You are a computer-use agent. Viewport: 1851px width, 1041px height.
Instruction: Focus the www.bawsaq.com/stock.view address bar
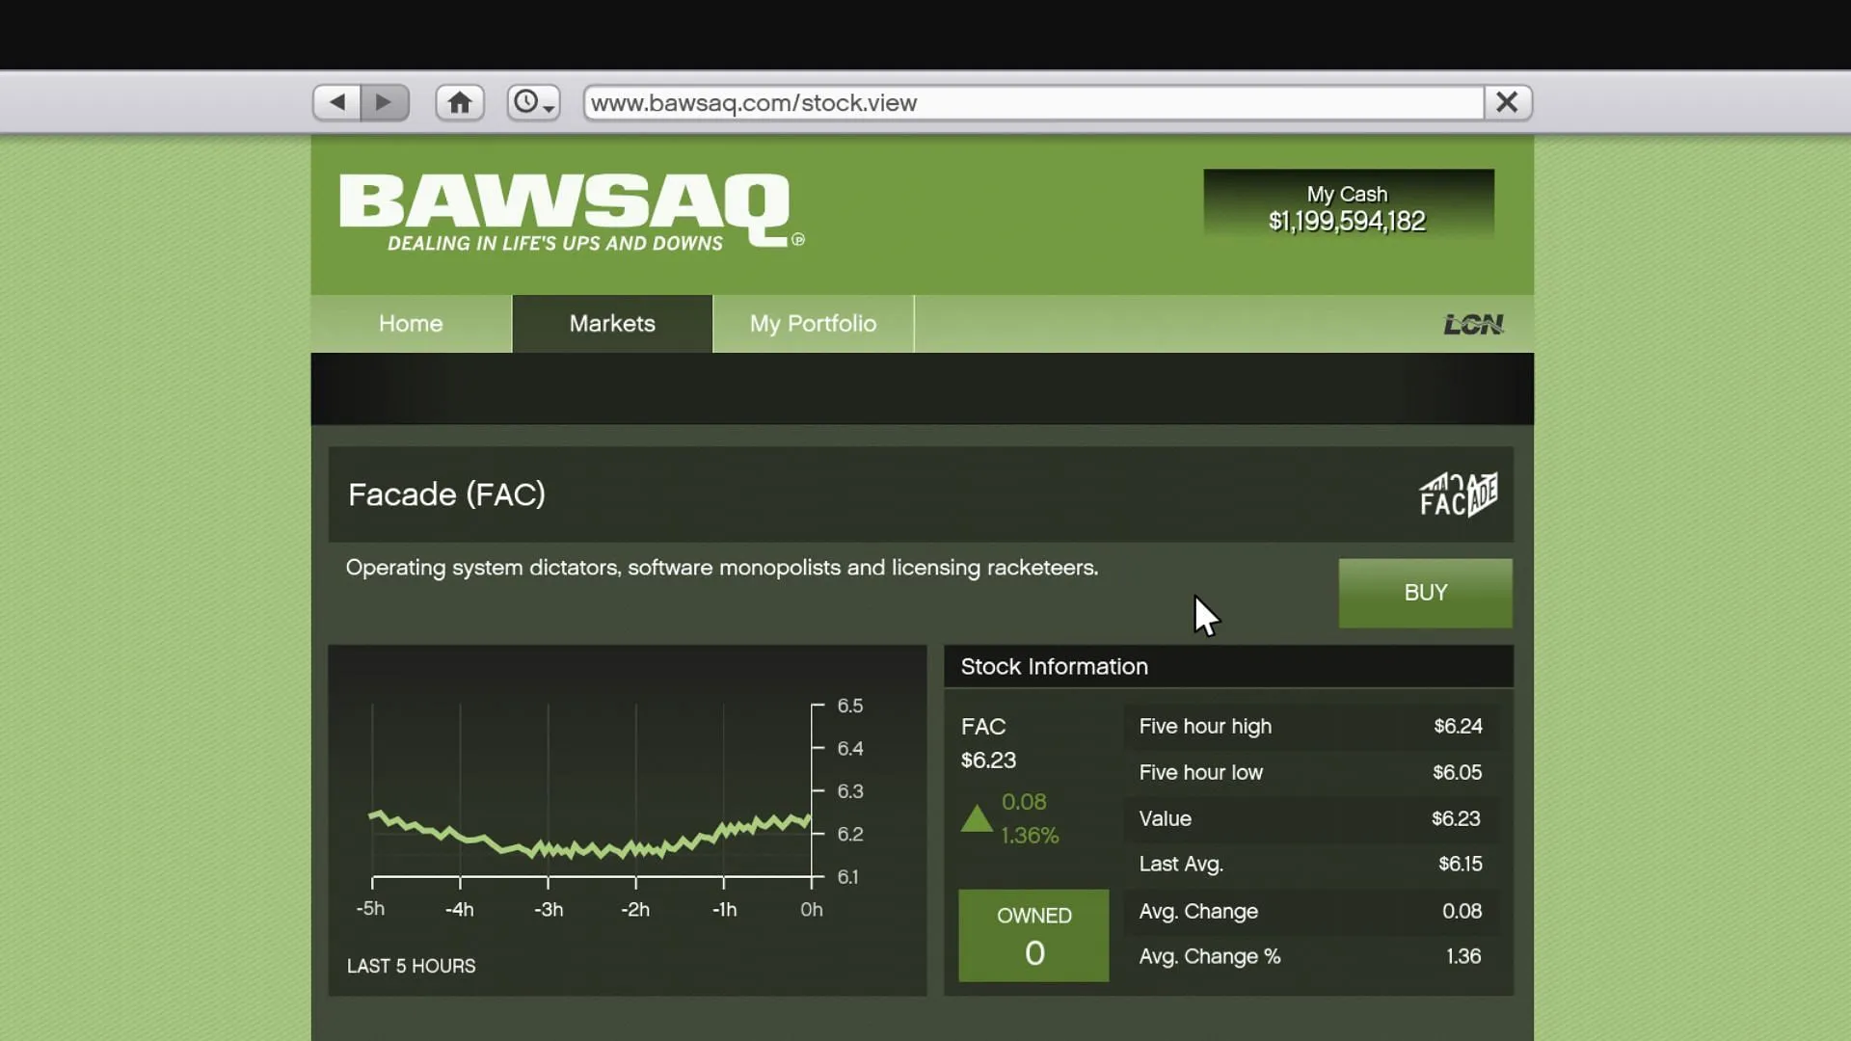click(1033, 102)
